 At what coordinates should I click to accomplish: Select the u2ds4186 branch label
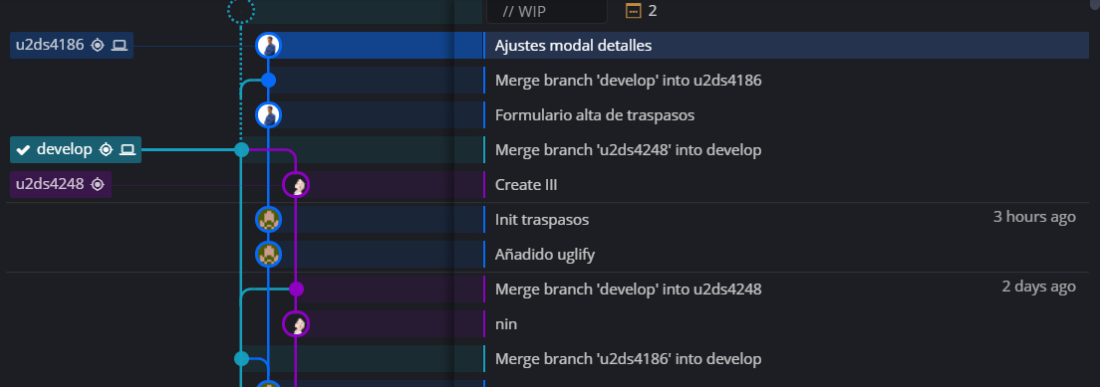click(x=72, y=46)
